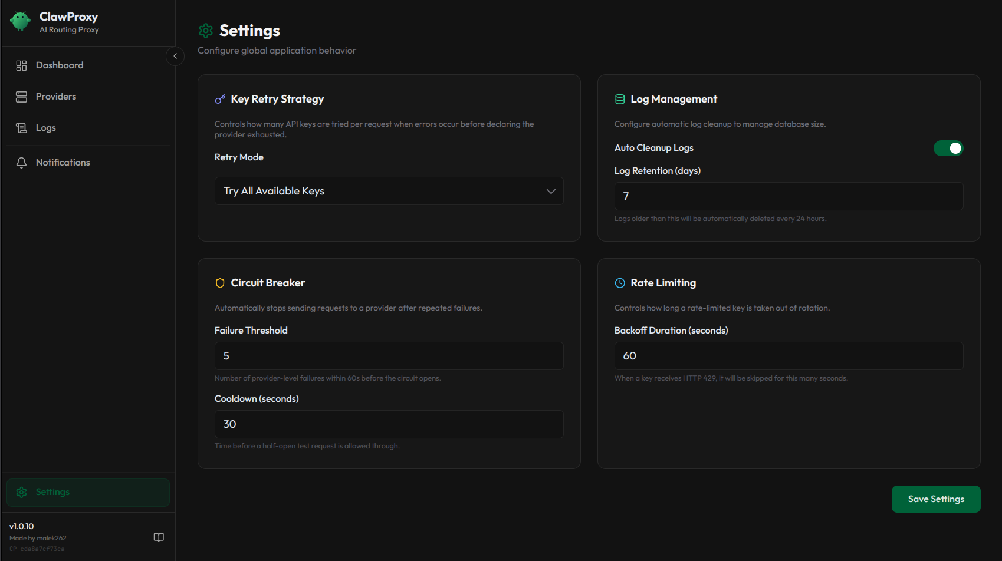Click the key icon on Key Retry Strategy
Viewport: 1002px width, 561px height.
point(220,99)
